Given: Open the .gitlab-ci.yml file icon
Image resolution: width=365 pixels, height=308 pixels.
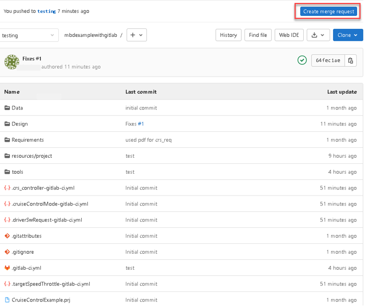Looking at the screenshot, I should [7, 268].
